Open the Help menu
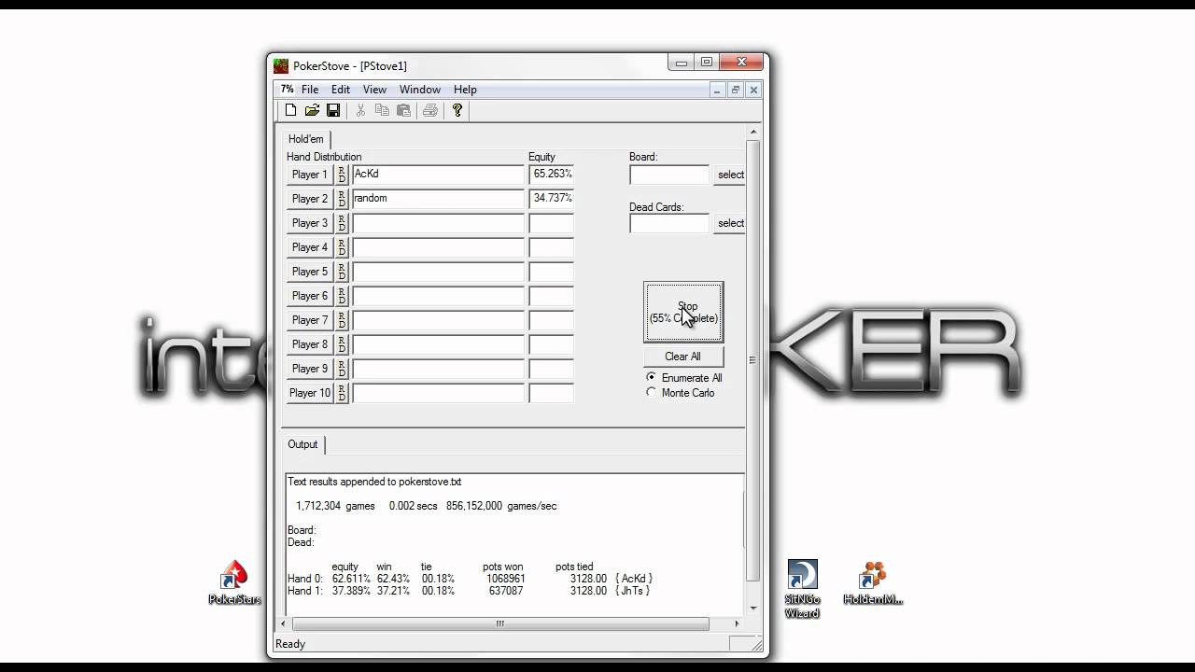This screenshot has height=672, width=1195. (465, 90)
